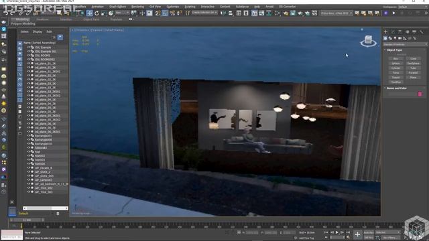The image size is (429, 241).
Task: Open the Standard Primitives dropdown
Action: click(405, 44)
